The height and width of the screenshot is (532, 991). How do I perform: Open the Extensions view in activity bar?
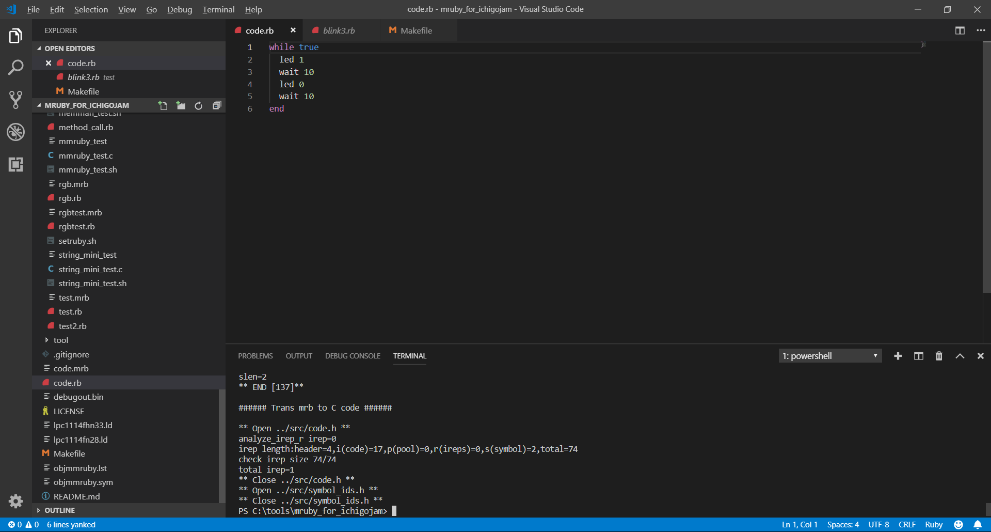click(x=15, y=164)
